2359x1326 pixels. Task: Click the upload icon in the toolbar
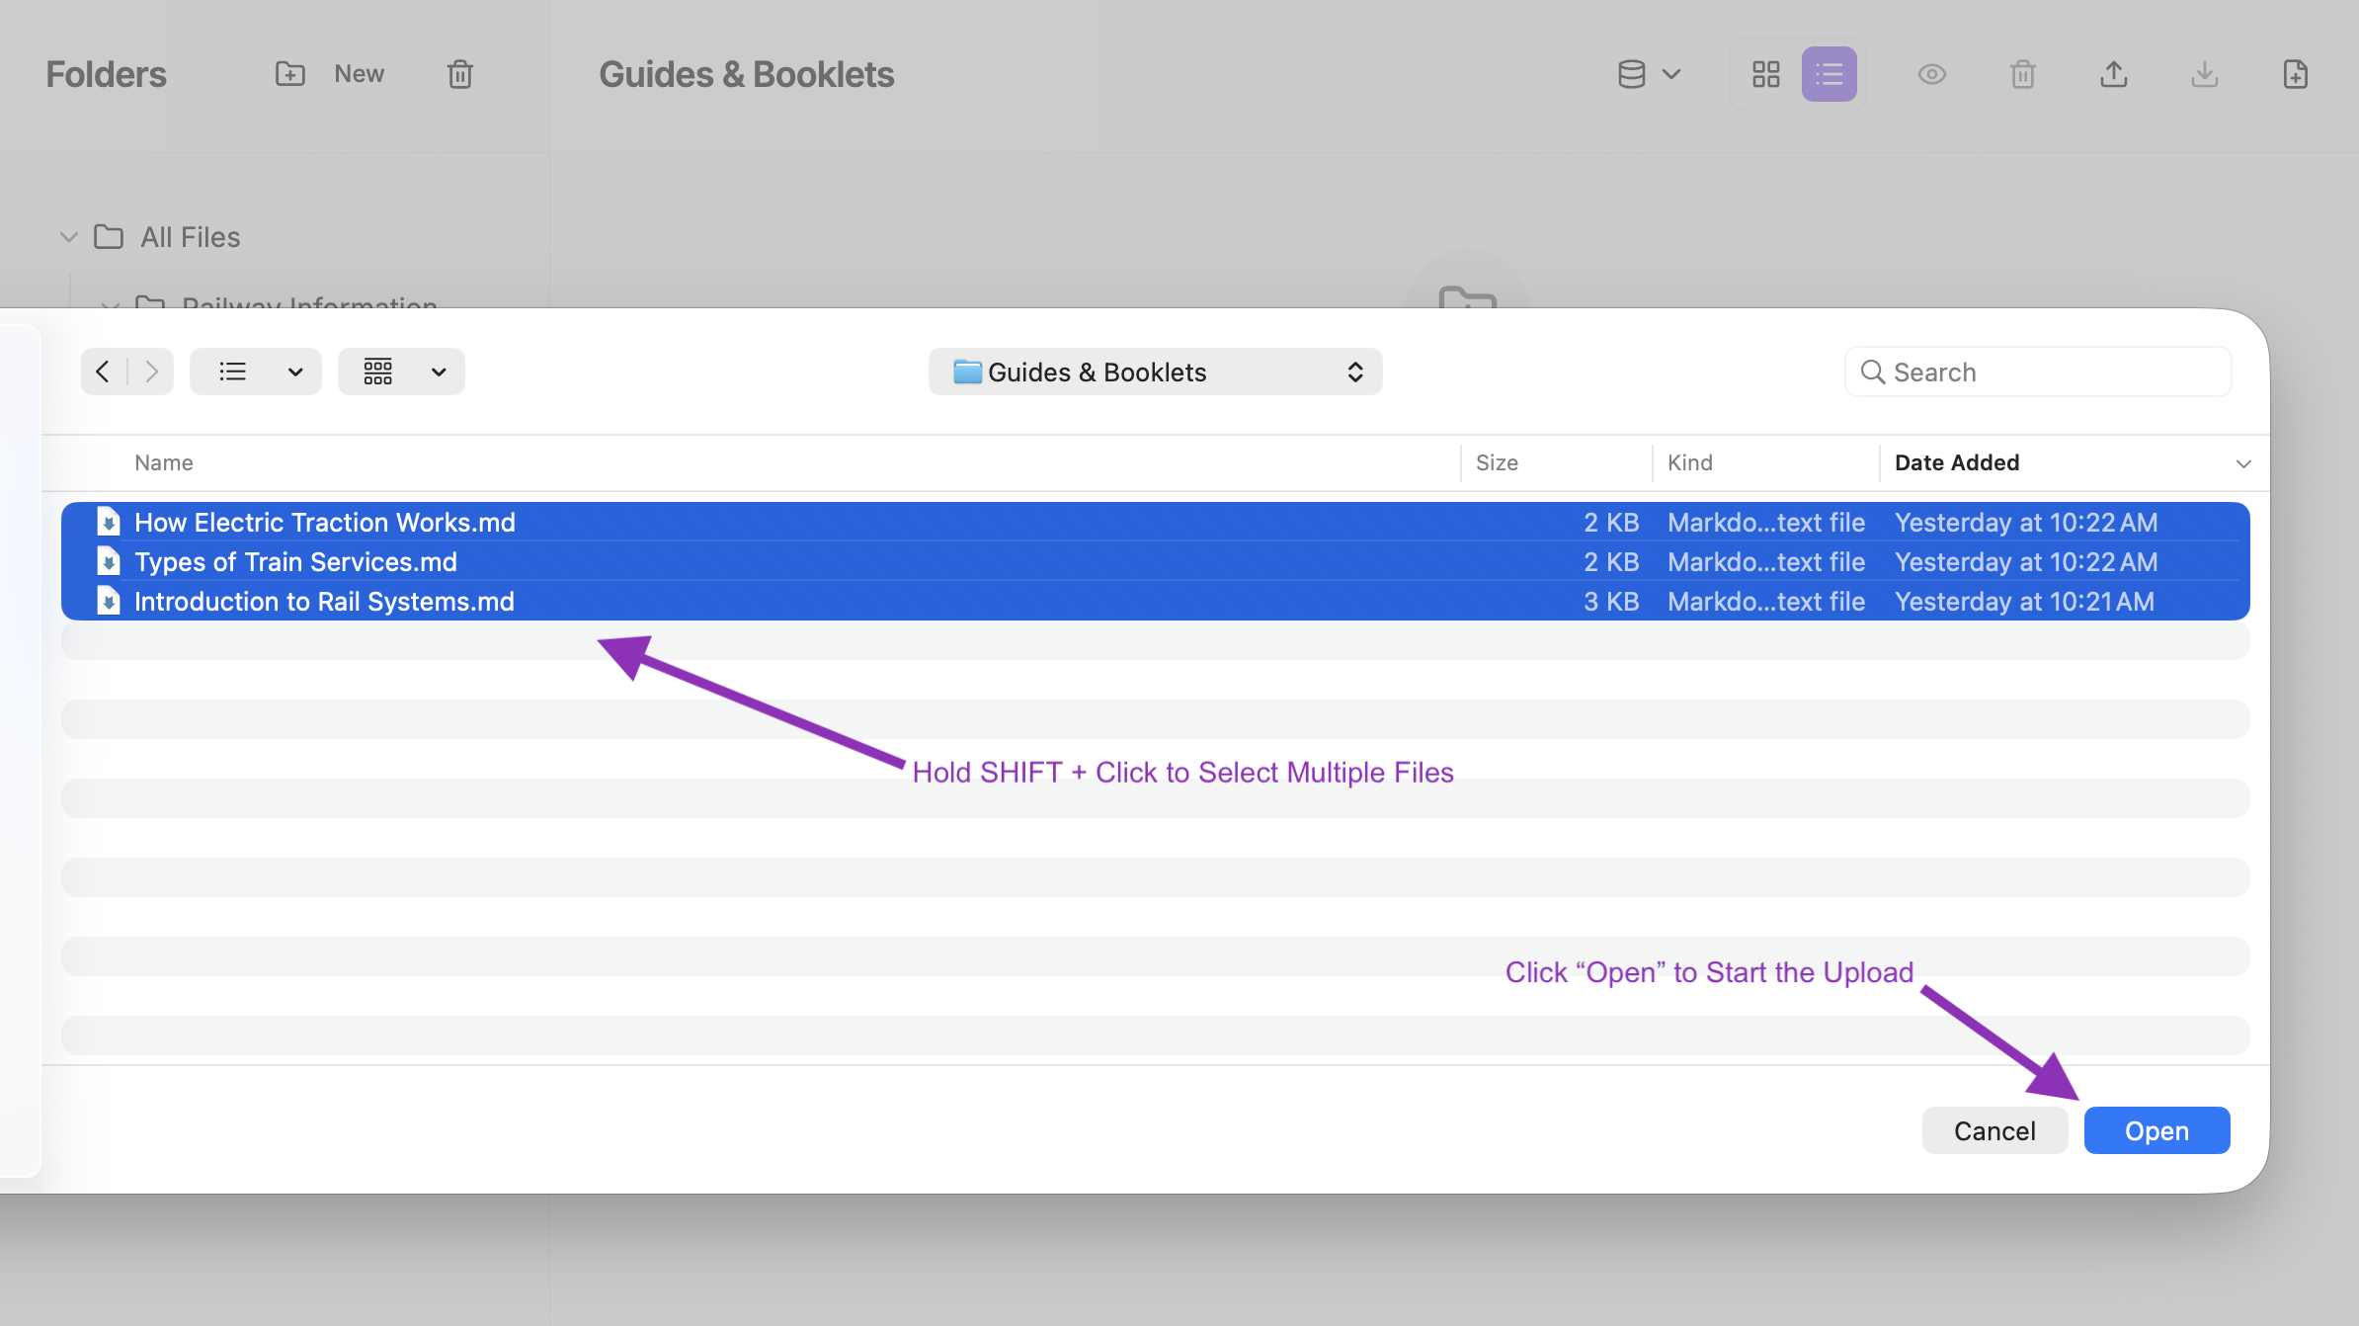pos(2113,73)
